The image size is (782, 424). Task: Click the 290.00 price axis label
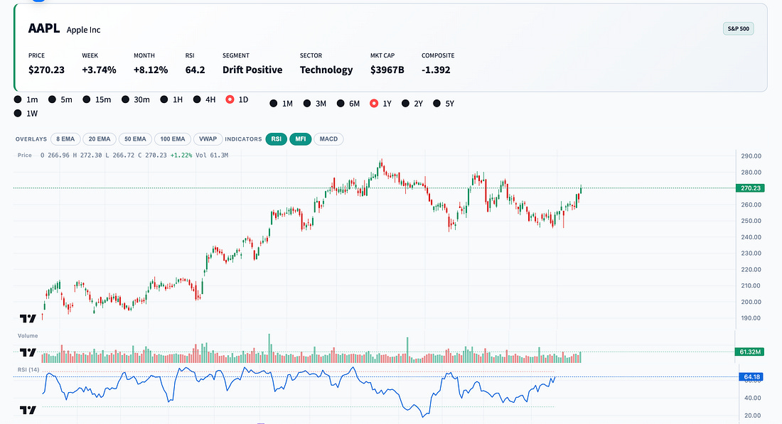point(751,156)
